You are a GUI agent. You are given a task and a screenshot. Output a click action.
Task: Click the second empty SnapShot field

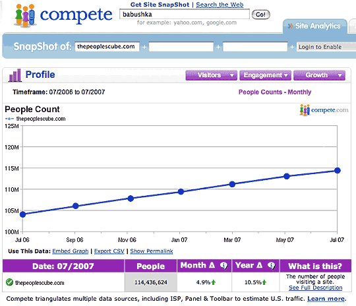click(x=181, y=47)
